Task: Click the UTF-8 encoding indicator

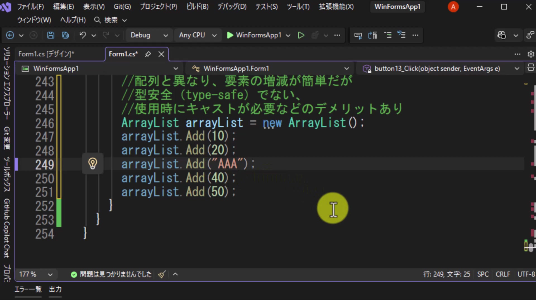Action: (x=526, y=274)
